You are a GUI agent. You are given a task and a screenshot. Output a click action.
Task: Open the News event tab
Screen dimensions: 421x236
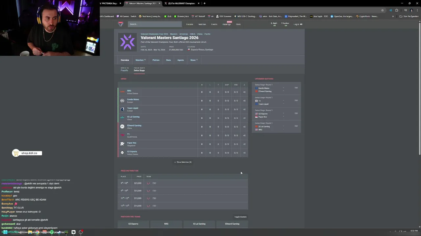(194, 60)
